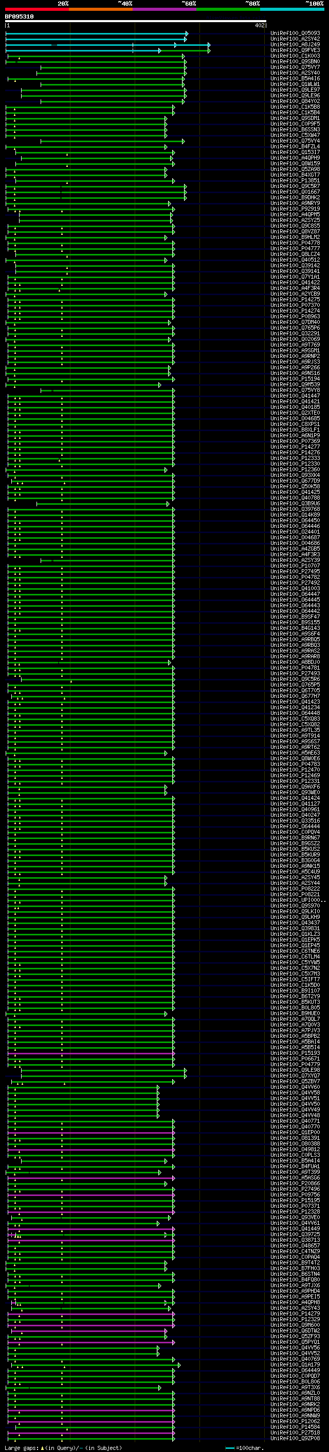Click the Large gaps legend text
Image resolution: width=329 pixels, height=1452 pixels.
tap(22, 1447)
